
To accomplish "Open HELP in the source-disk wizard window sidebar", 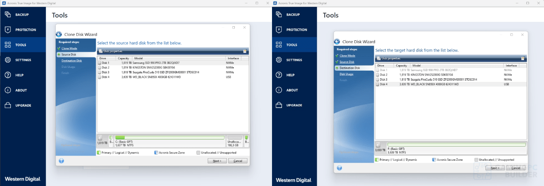I will 23,75.
